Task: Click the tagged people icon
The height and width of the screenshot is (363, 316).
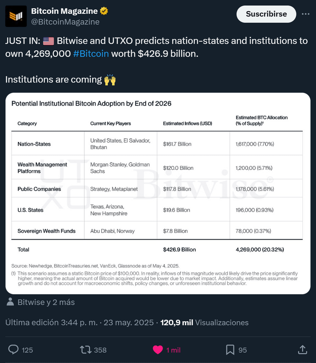Action: click(10, 302)
